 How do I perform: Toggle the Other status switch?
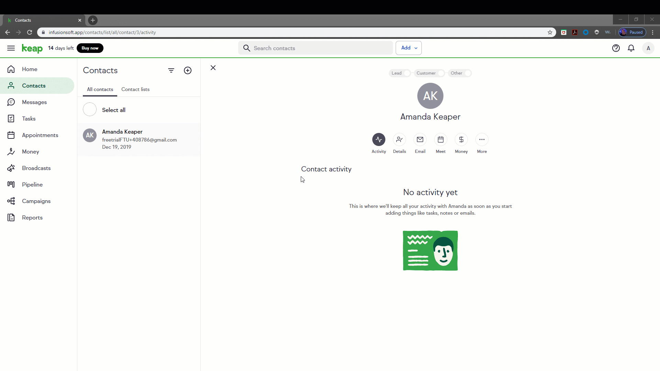(467, 73)
